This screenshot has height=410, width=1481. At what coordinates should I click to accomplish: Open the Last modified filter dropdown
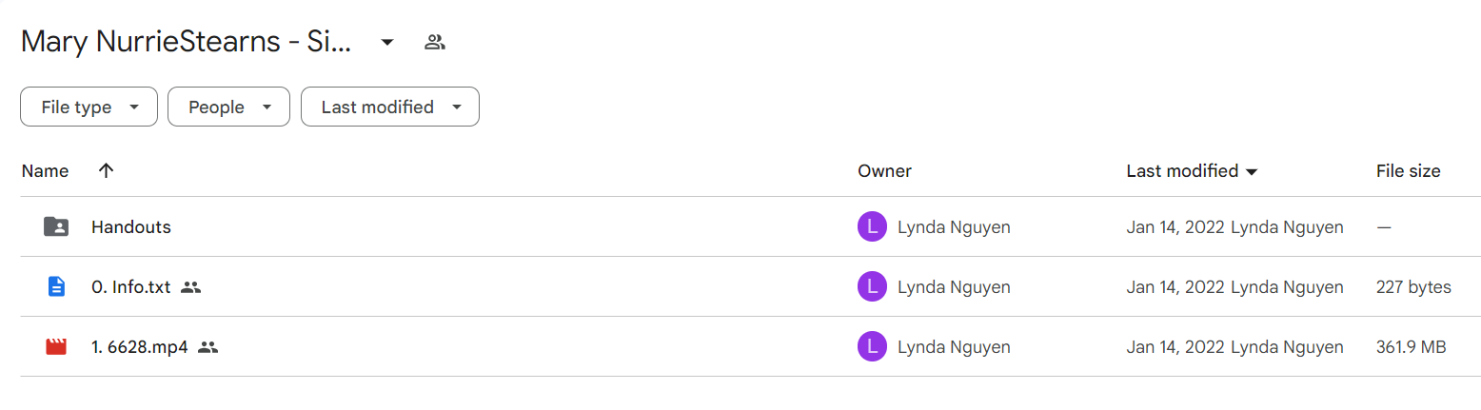pos(390,107)
